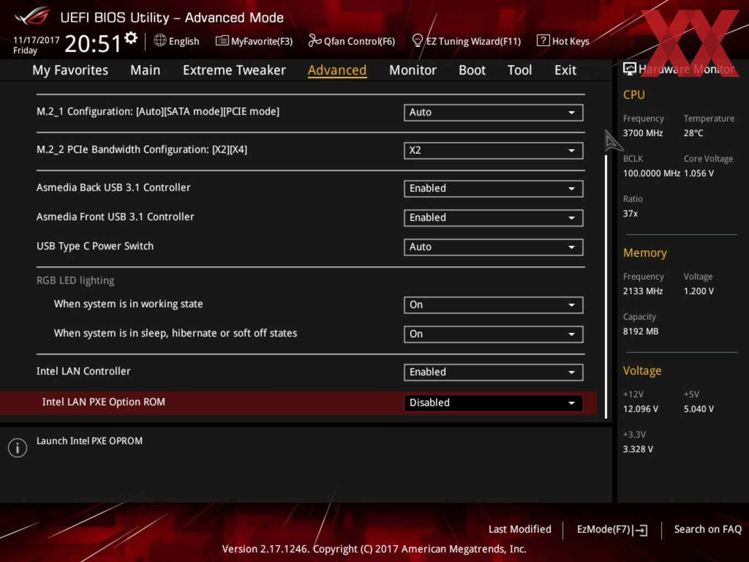Switch to Boot tab
Viewport: 749px width, 562px height.
pyautogui.click(x=472, y=70)
